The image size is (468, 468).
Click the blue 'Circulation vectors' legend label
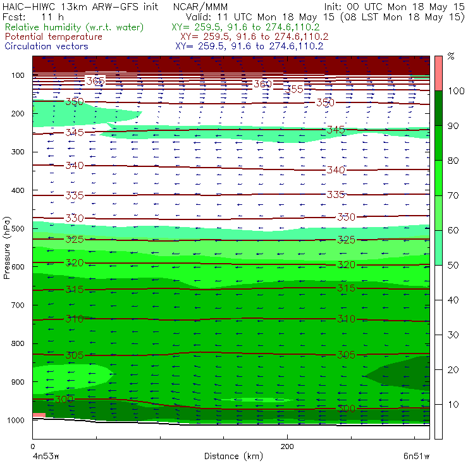tap(46, 46)
